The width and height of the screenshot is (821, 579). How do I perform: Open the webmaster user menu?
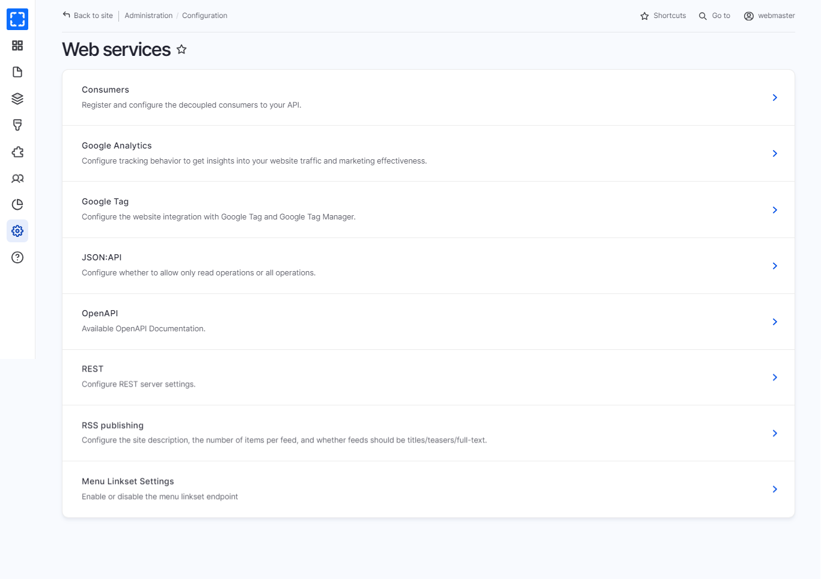pyautogui.click(x=769, y=16)
